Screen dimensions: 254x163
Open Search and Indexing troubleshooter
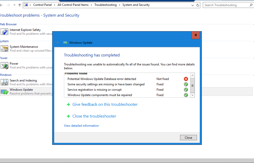23,80
